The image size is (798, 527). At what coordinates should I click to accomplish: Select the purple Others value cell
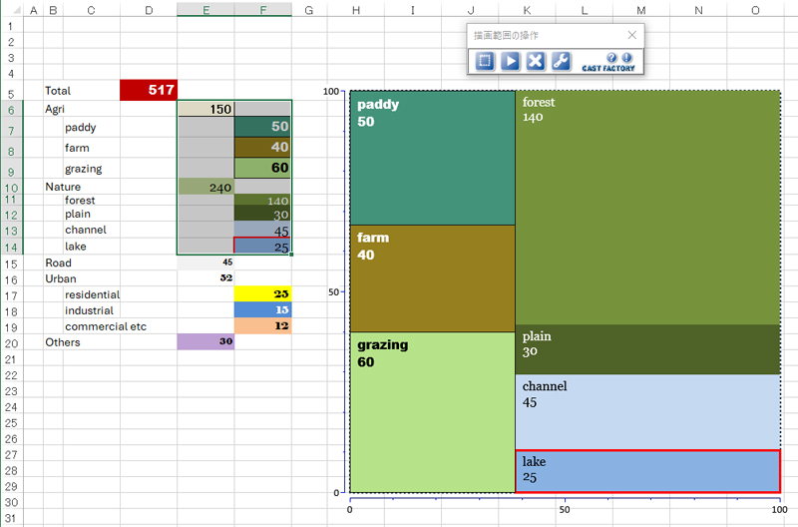click(x=205, y=341)
